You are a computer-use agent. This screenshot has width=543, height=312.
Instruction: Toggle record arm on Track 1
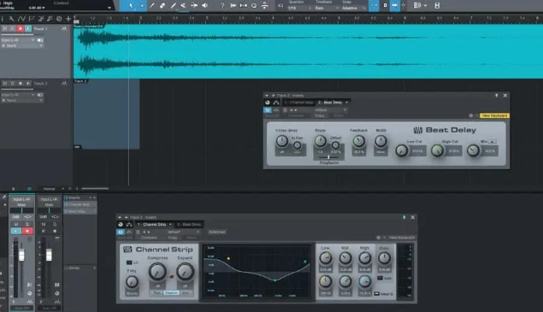pos(20,28)
